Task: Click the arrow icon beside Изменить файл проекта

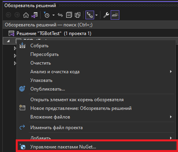Action: 22,127
